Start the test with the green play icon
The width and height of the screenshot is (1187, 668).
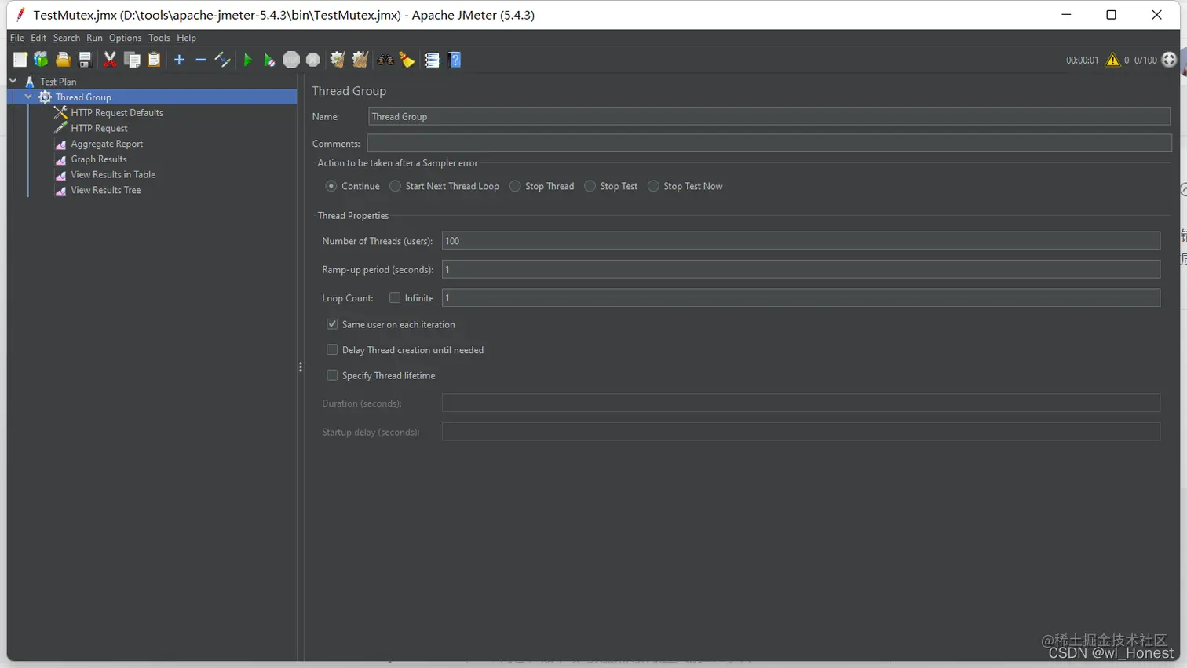(248, 60)
